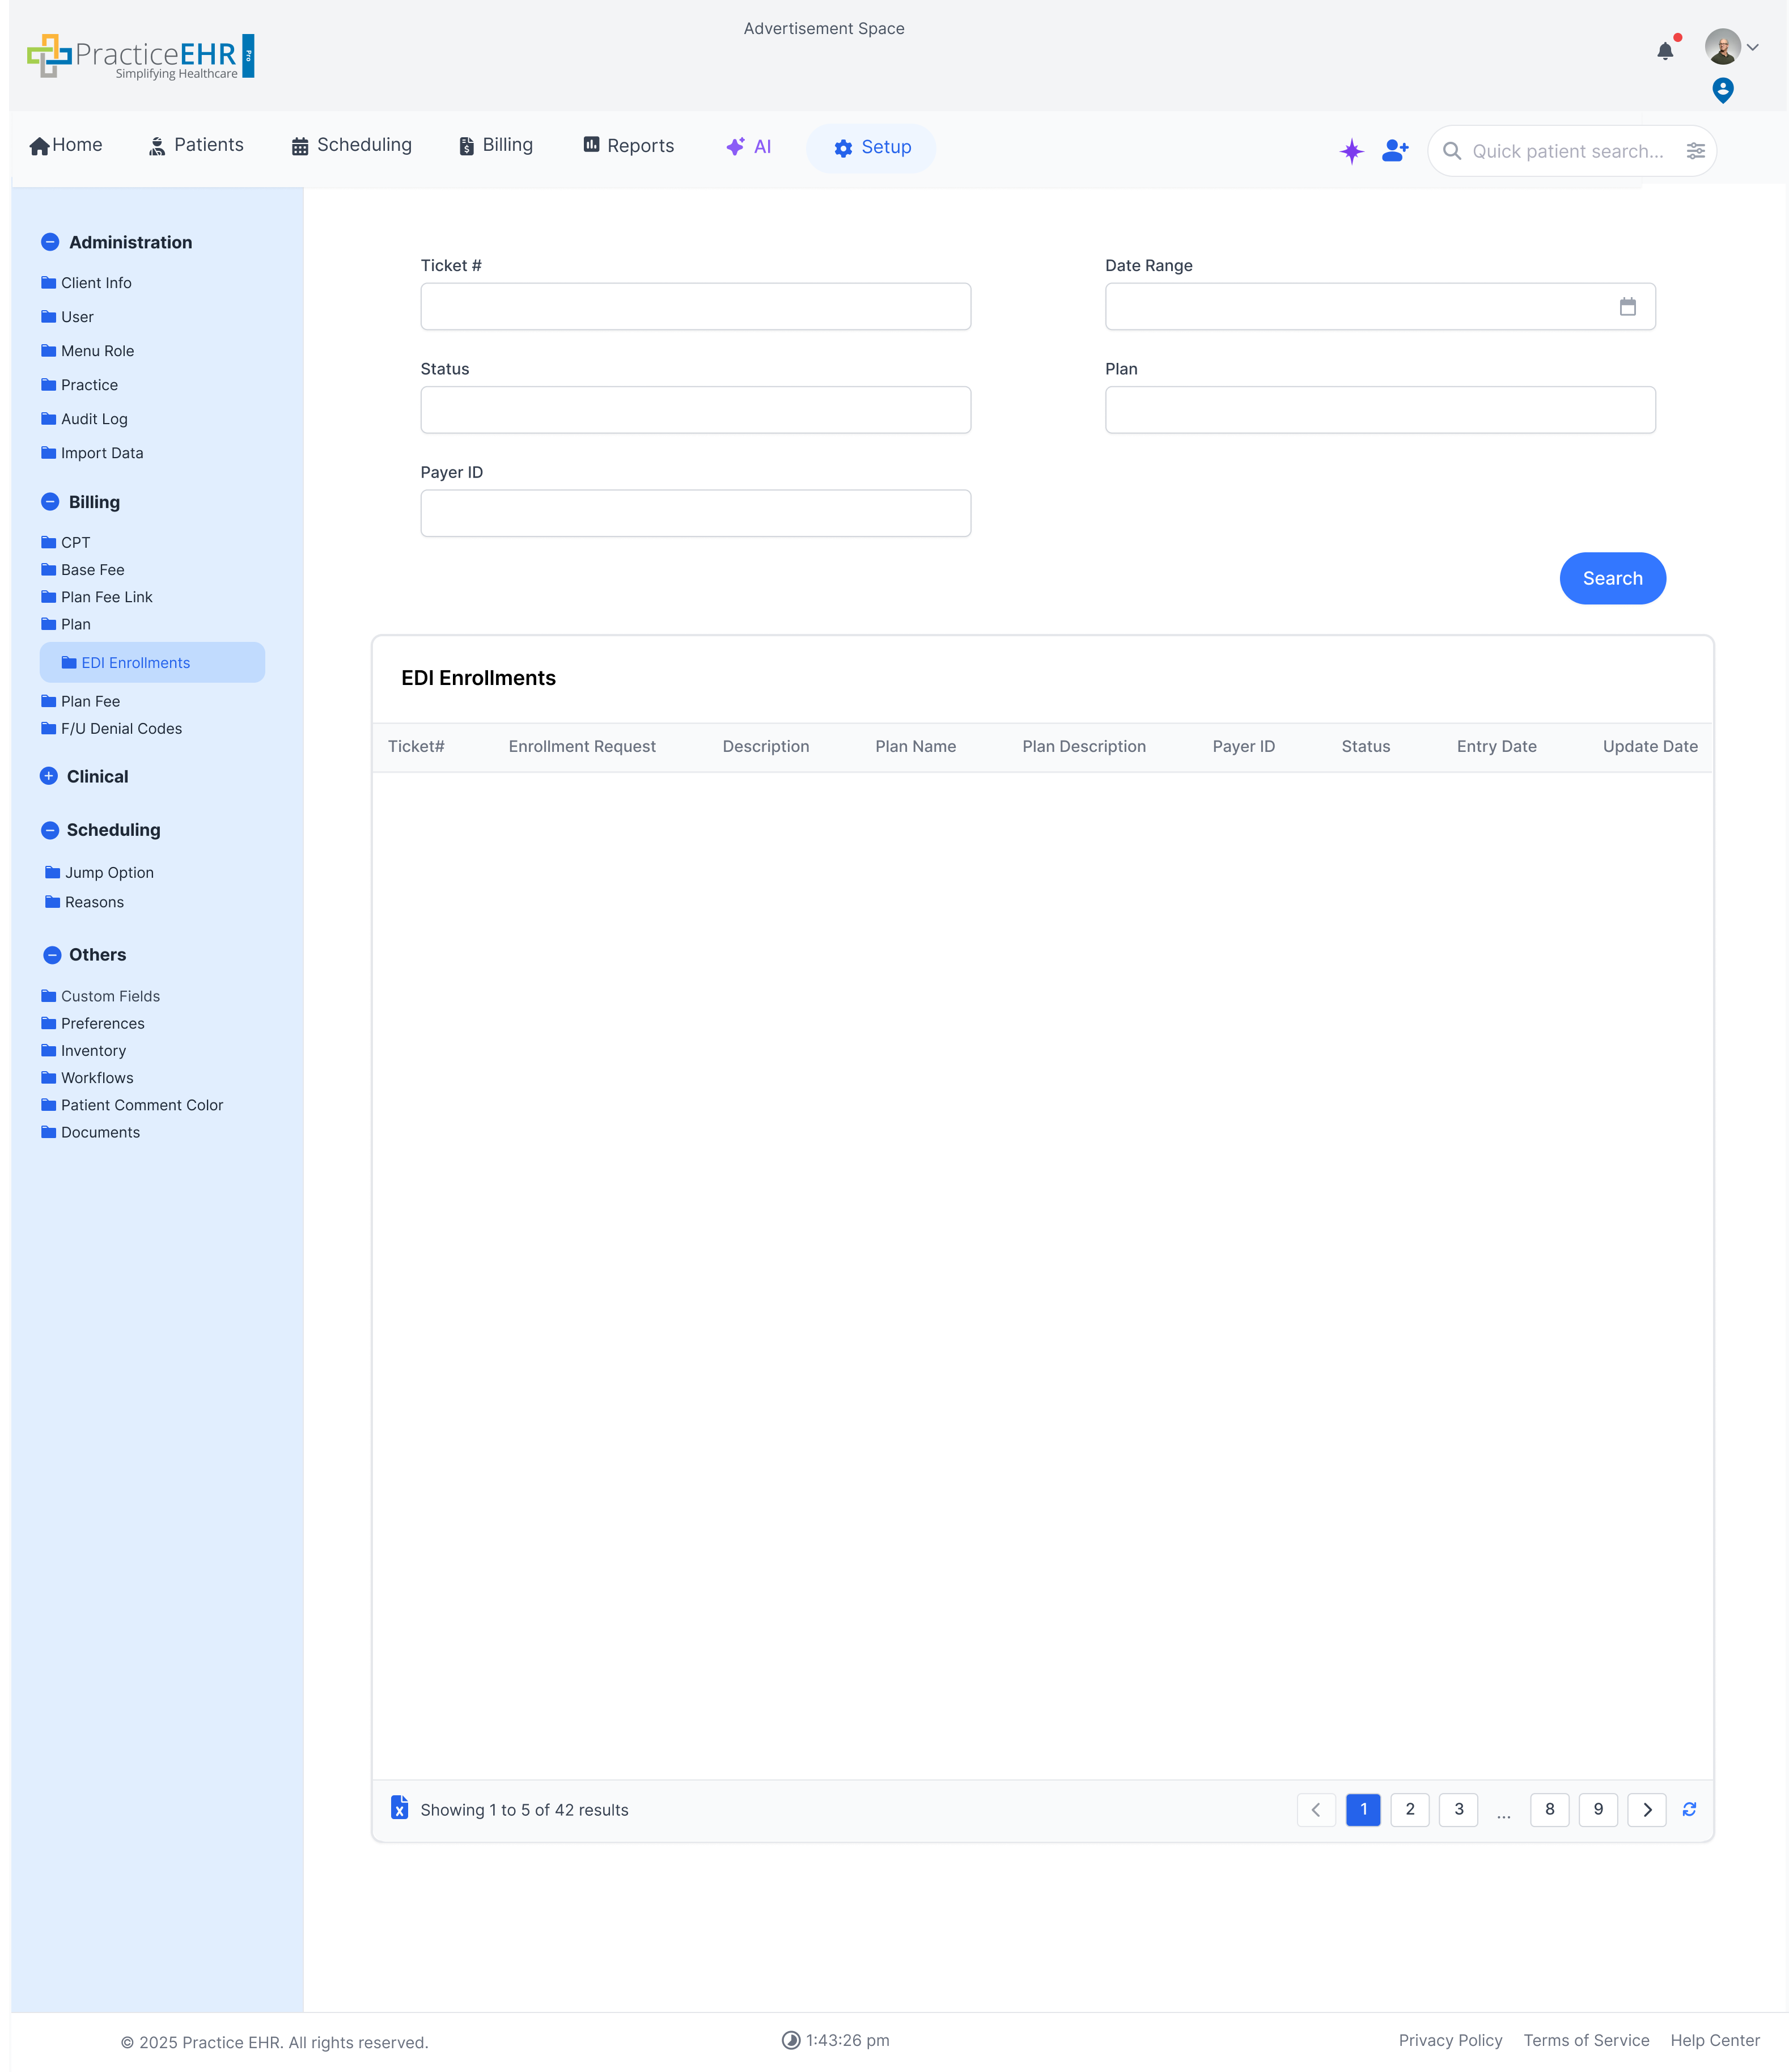Collapse the Administration section
1789x2072 pixels.
click(51, 242)
